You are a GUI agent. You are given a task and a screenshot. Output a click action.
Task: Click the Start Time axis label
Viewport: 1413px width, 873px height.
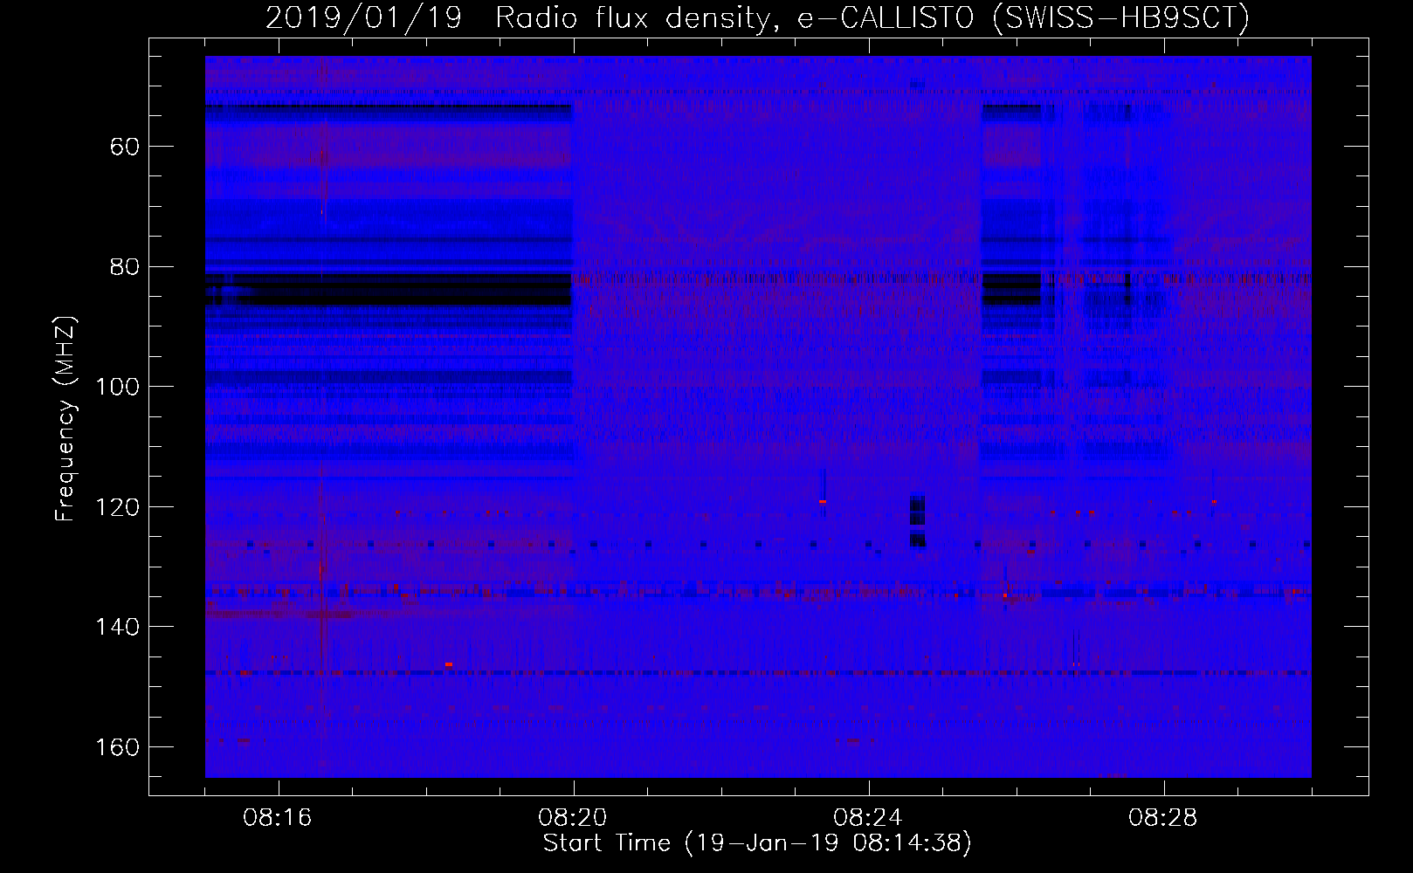[x=757, y=843]
